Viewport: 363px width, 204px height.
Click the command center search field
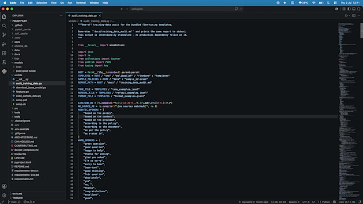click(181, 9)
